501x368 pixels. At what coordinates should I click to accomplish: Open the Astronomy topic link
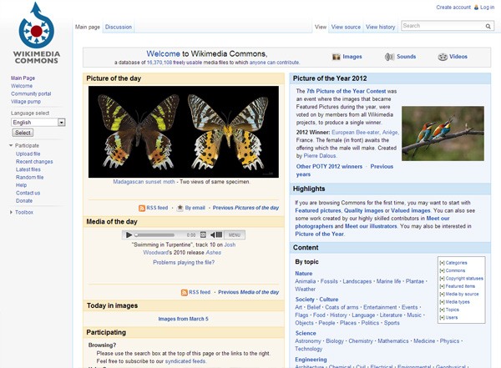coord(308,341)
